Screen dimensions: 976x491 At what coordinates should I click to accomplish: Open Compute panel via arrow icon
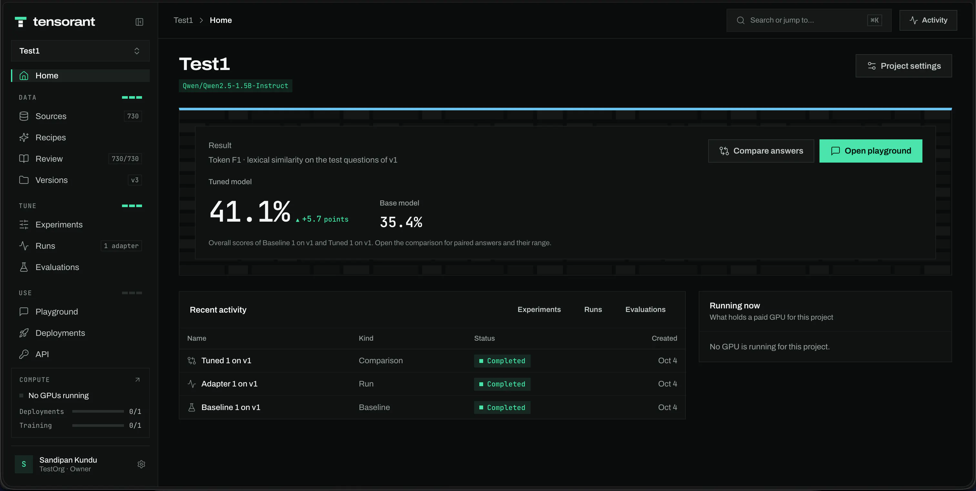(137, 379)
